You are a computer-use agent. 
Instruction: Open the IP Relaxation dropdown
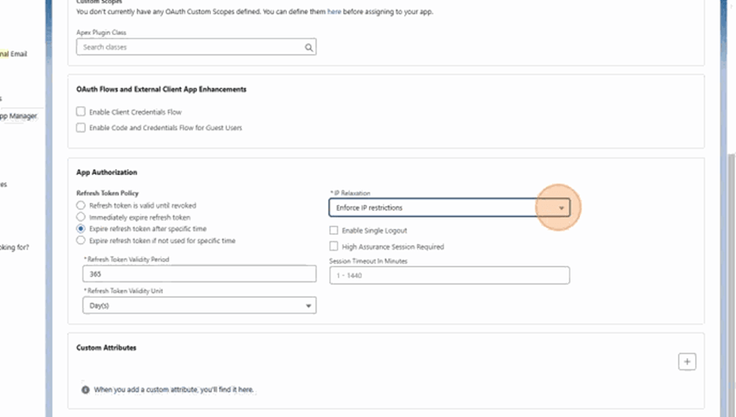pyautogui.click(x=449, y=208)
